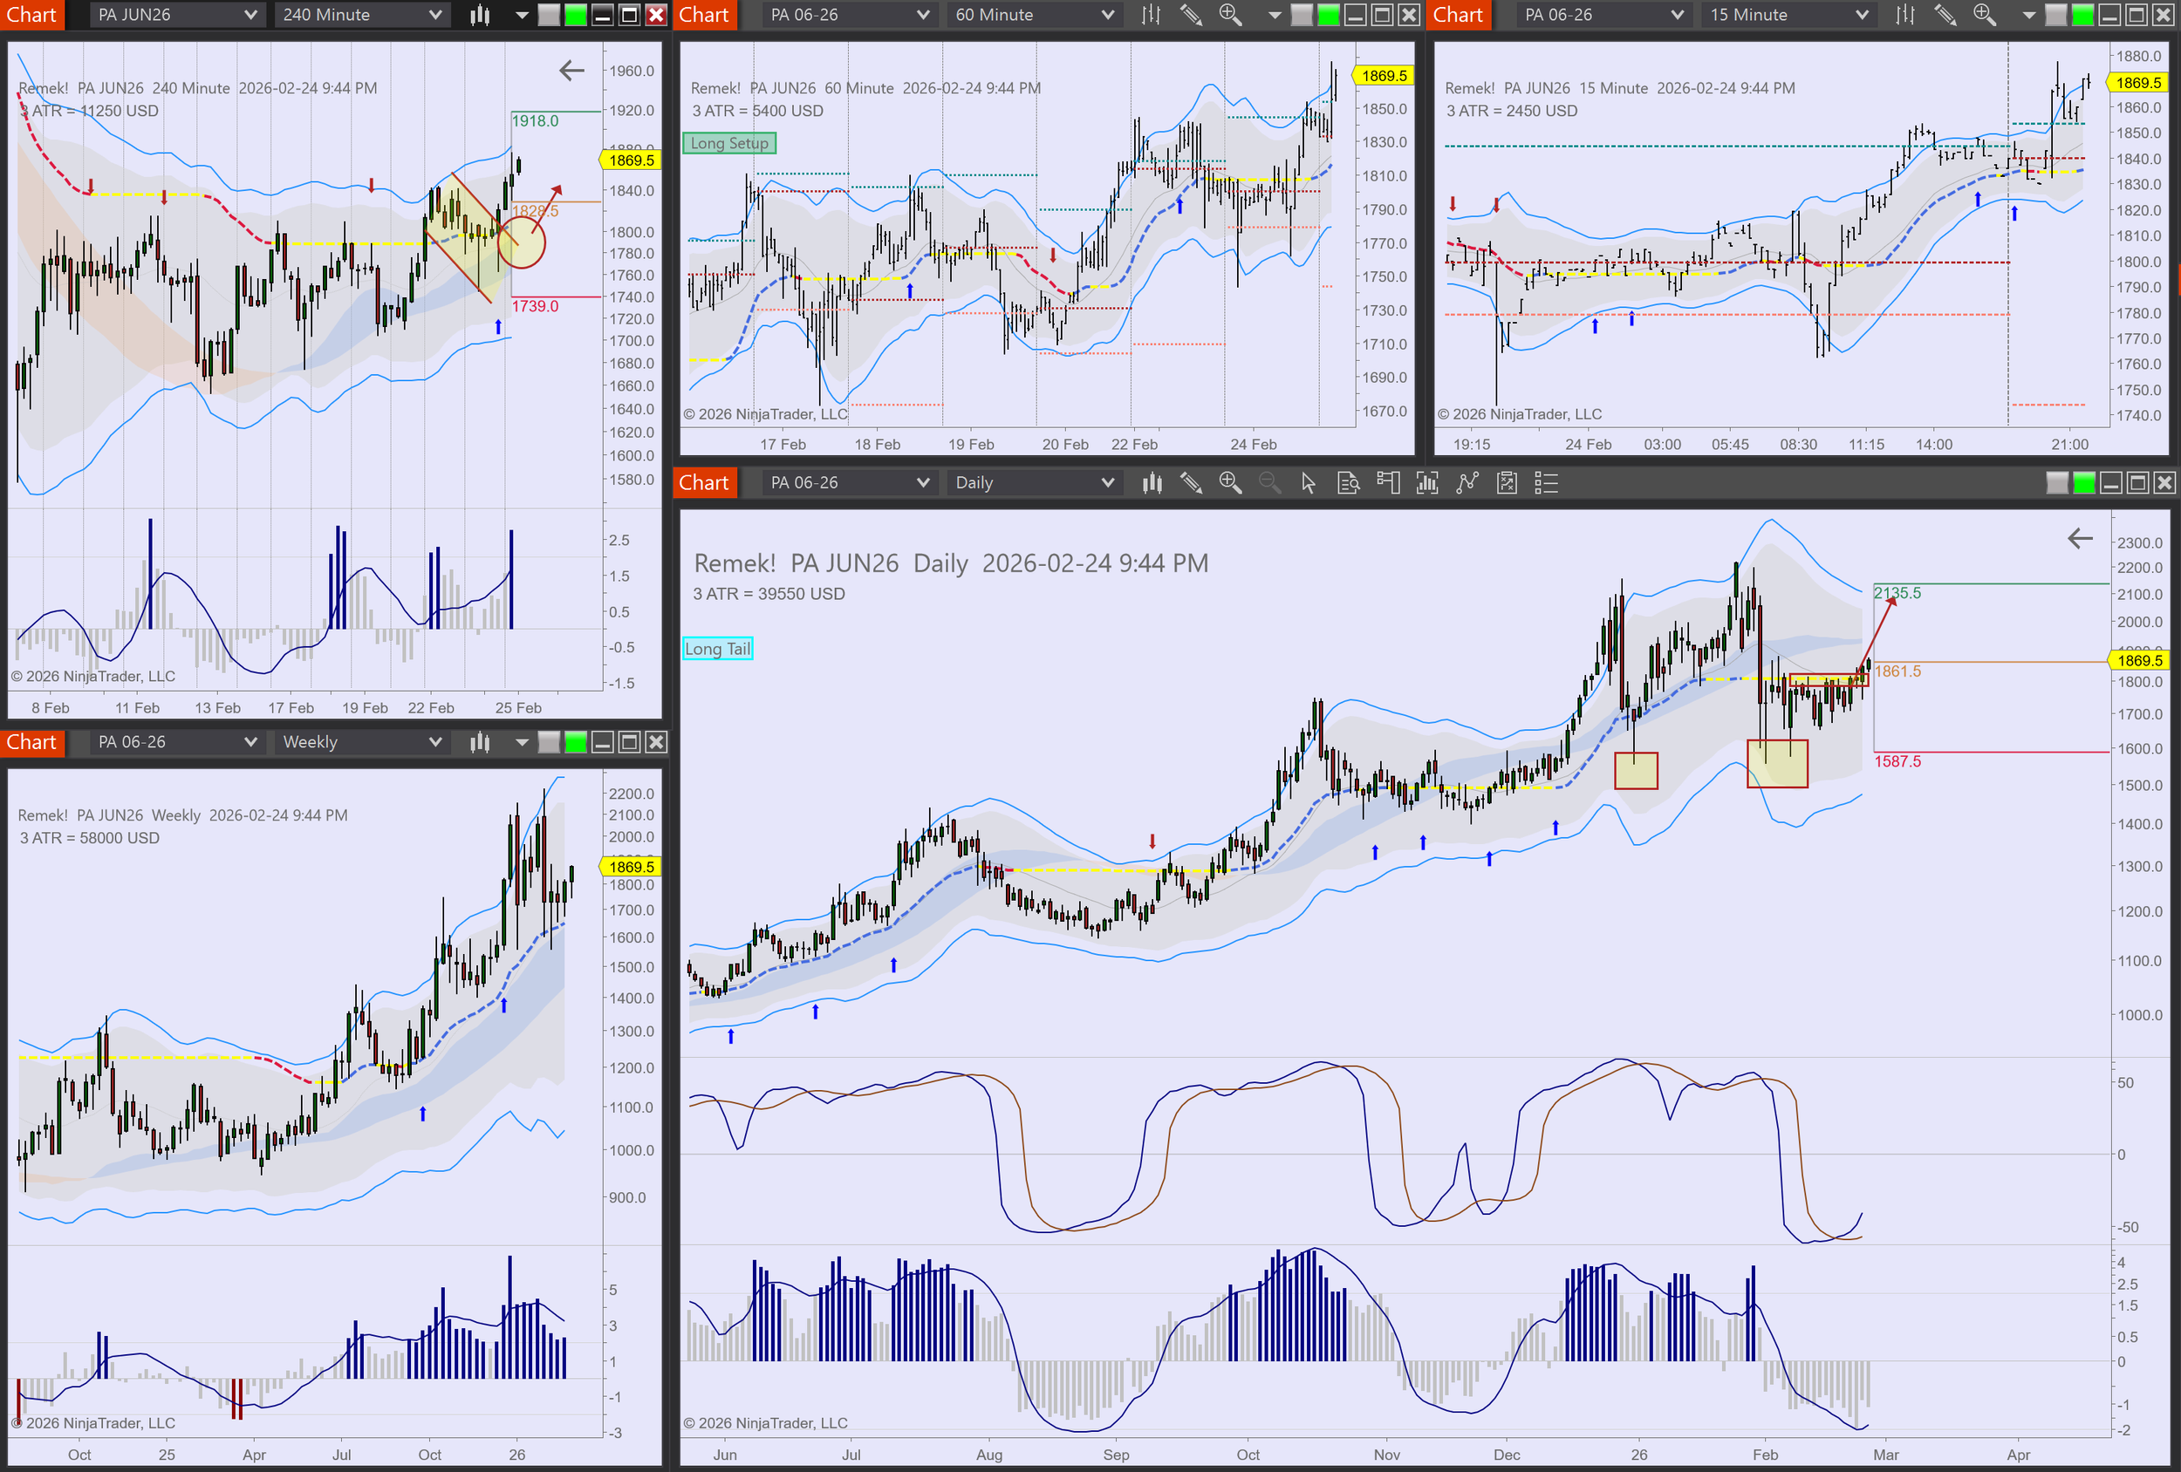Click the left arrow on Daily chart
Screen dimensions: 2181x1472
[x=2080, y=539]
